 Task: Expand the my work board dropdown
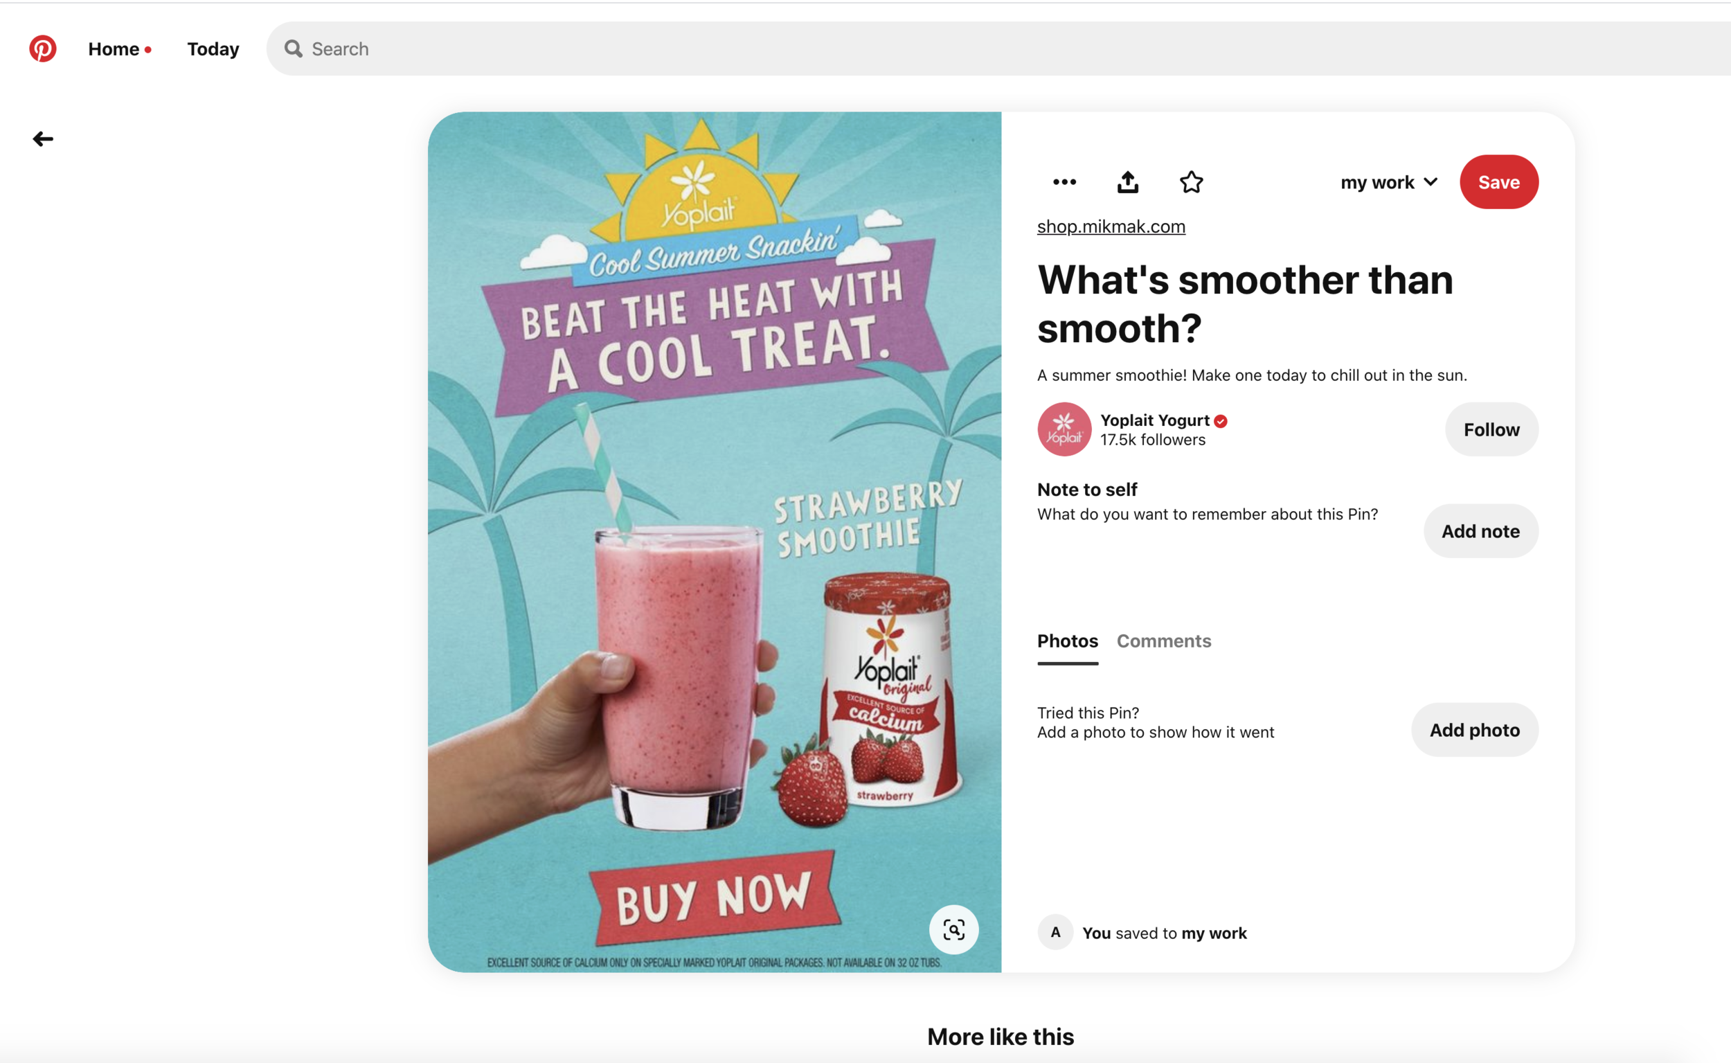pos(1389,182)
